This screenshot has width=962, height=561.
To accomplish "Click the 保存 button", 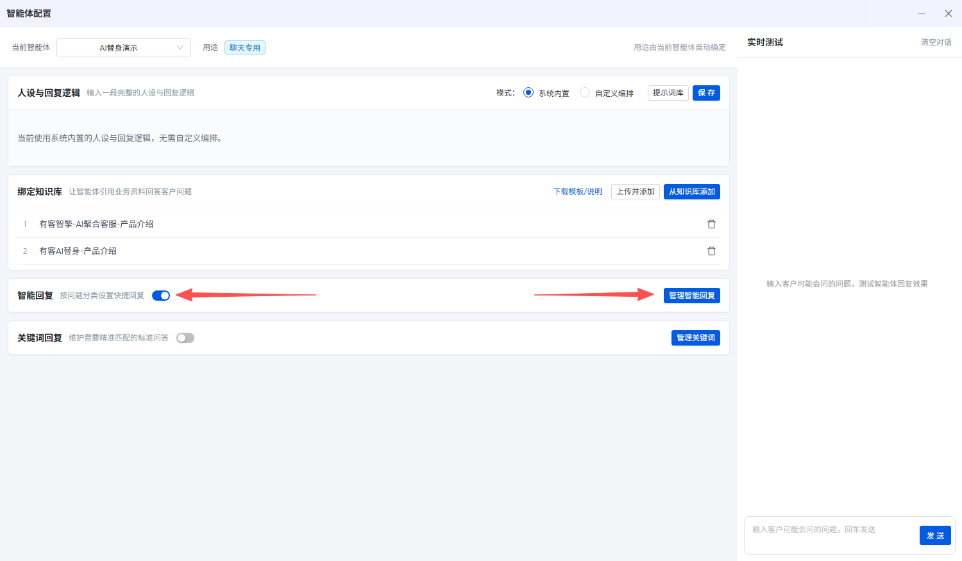I will tap(706, 93).
